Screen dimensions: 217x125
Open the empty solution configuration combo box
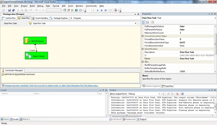pyautogui.click(x=54, y=10)
